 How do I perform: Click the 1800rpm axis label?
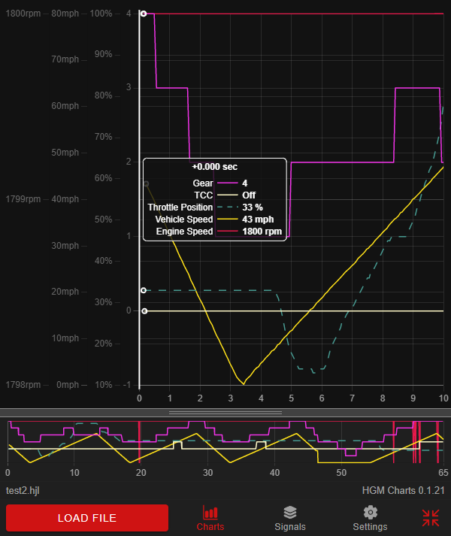(23, 14)
